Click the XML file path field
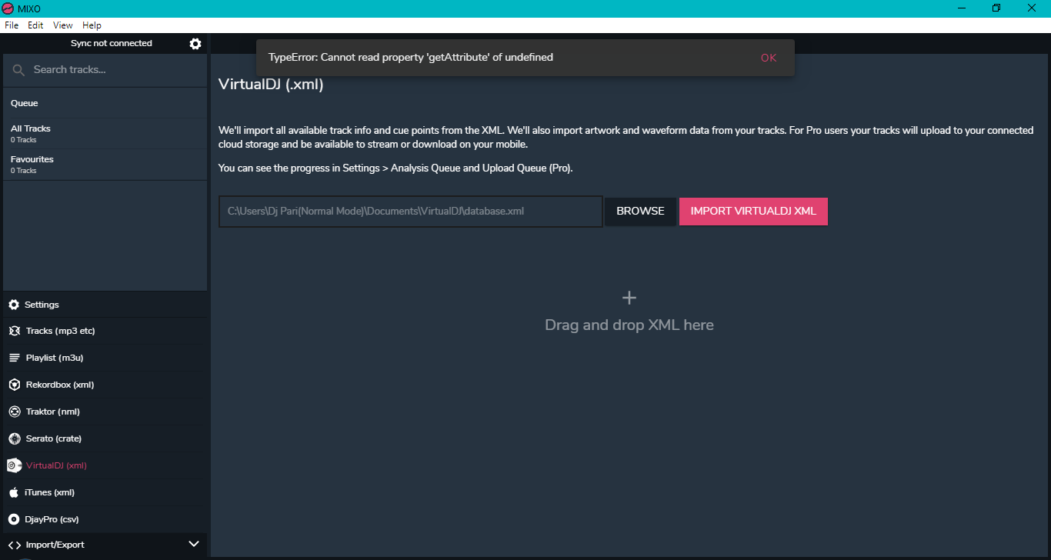Viewport: 1051px width, 560px height. click(x=410, y=211)
